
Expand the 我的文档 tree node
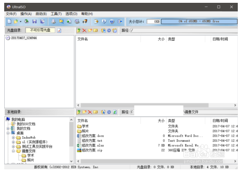click(8, 129)
